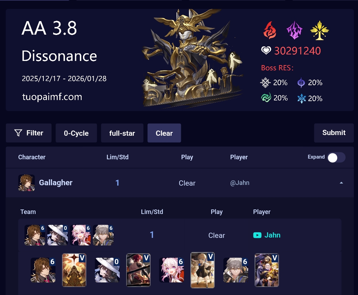Enable the full-star filter
This screenshot has width=358, height=295.
(x=122, y=133)
